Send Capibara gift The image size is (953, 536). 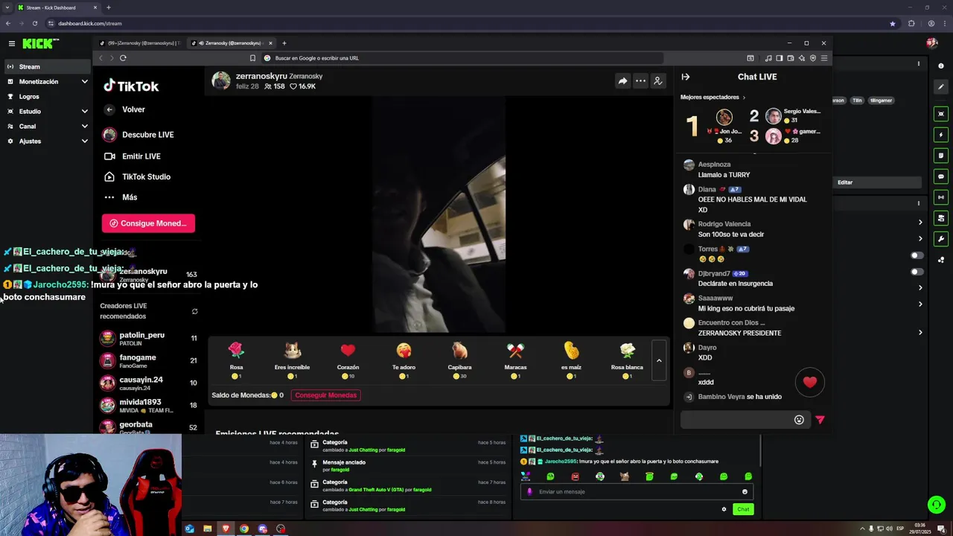point(459,360)
